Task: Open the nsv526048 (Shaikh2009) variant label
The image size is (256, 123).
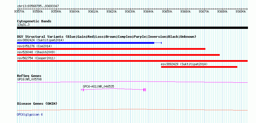Action: coord(36,52)
